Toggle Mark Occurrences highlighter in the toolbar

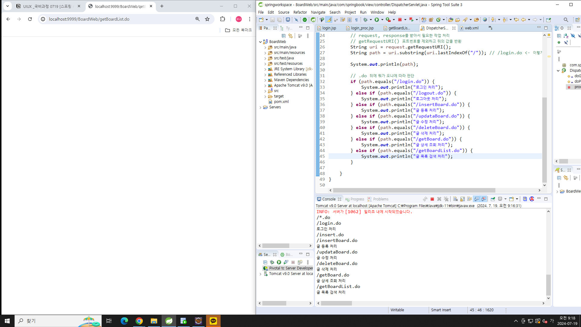329,20
